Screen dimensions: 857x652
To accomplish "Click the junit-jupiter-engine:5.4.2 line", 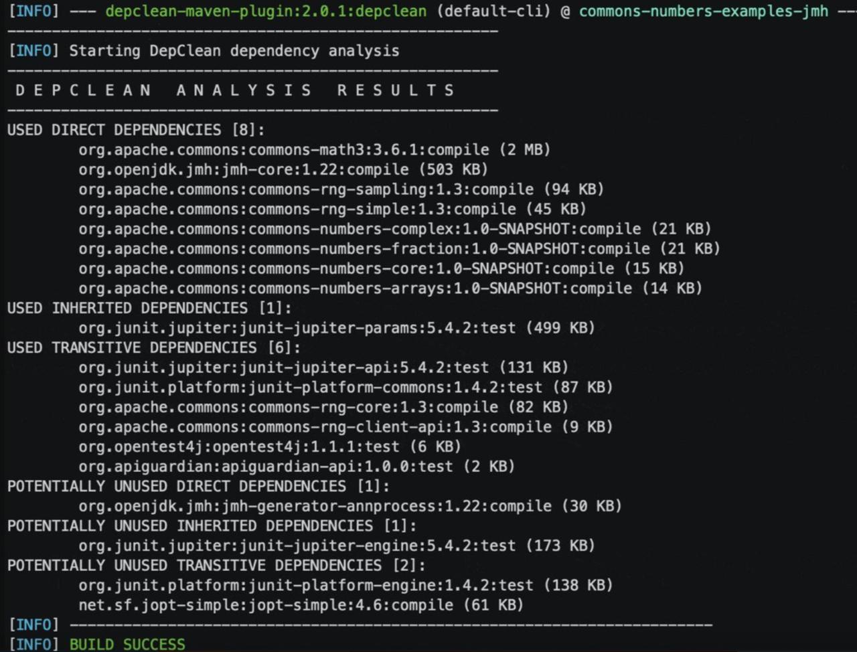I will coord(336,546).
